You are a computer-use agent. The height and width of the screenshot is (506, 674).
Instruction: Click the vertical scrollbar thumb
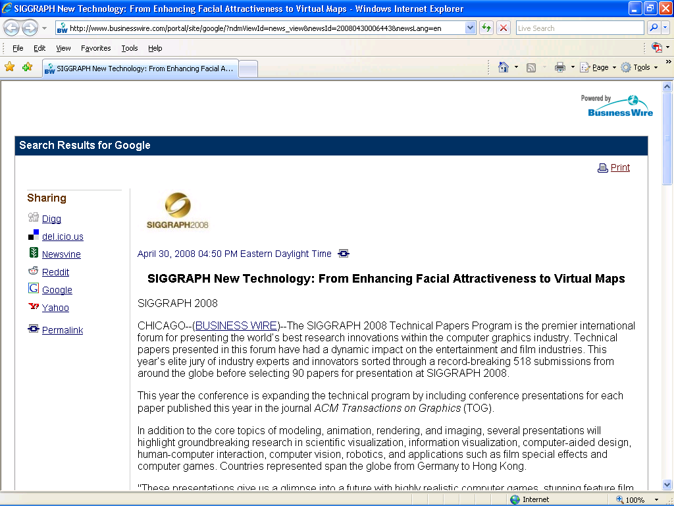pyautogui.click(x=667, y=138)
